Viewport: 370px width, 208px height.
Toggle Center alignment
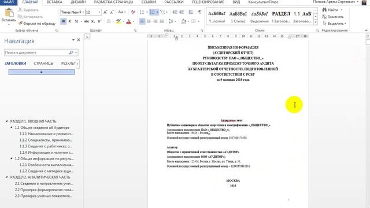[x=149, y=21]
